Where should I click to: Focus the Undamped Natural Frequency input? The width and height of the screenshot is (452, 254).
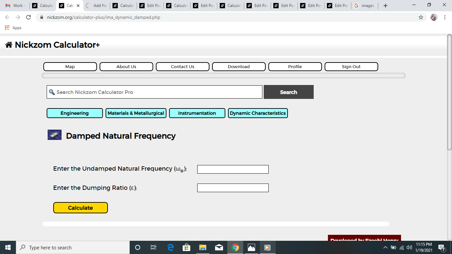(x=233, y=169)
